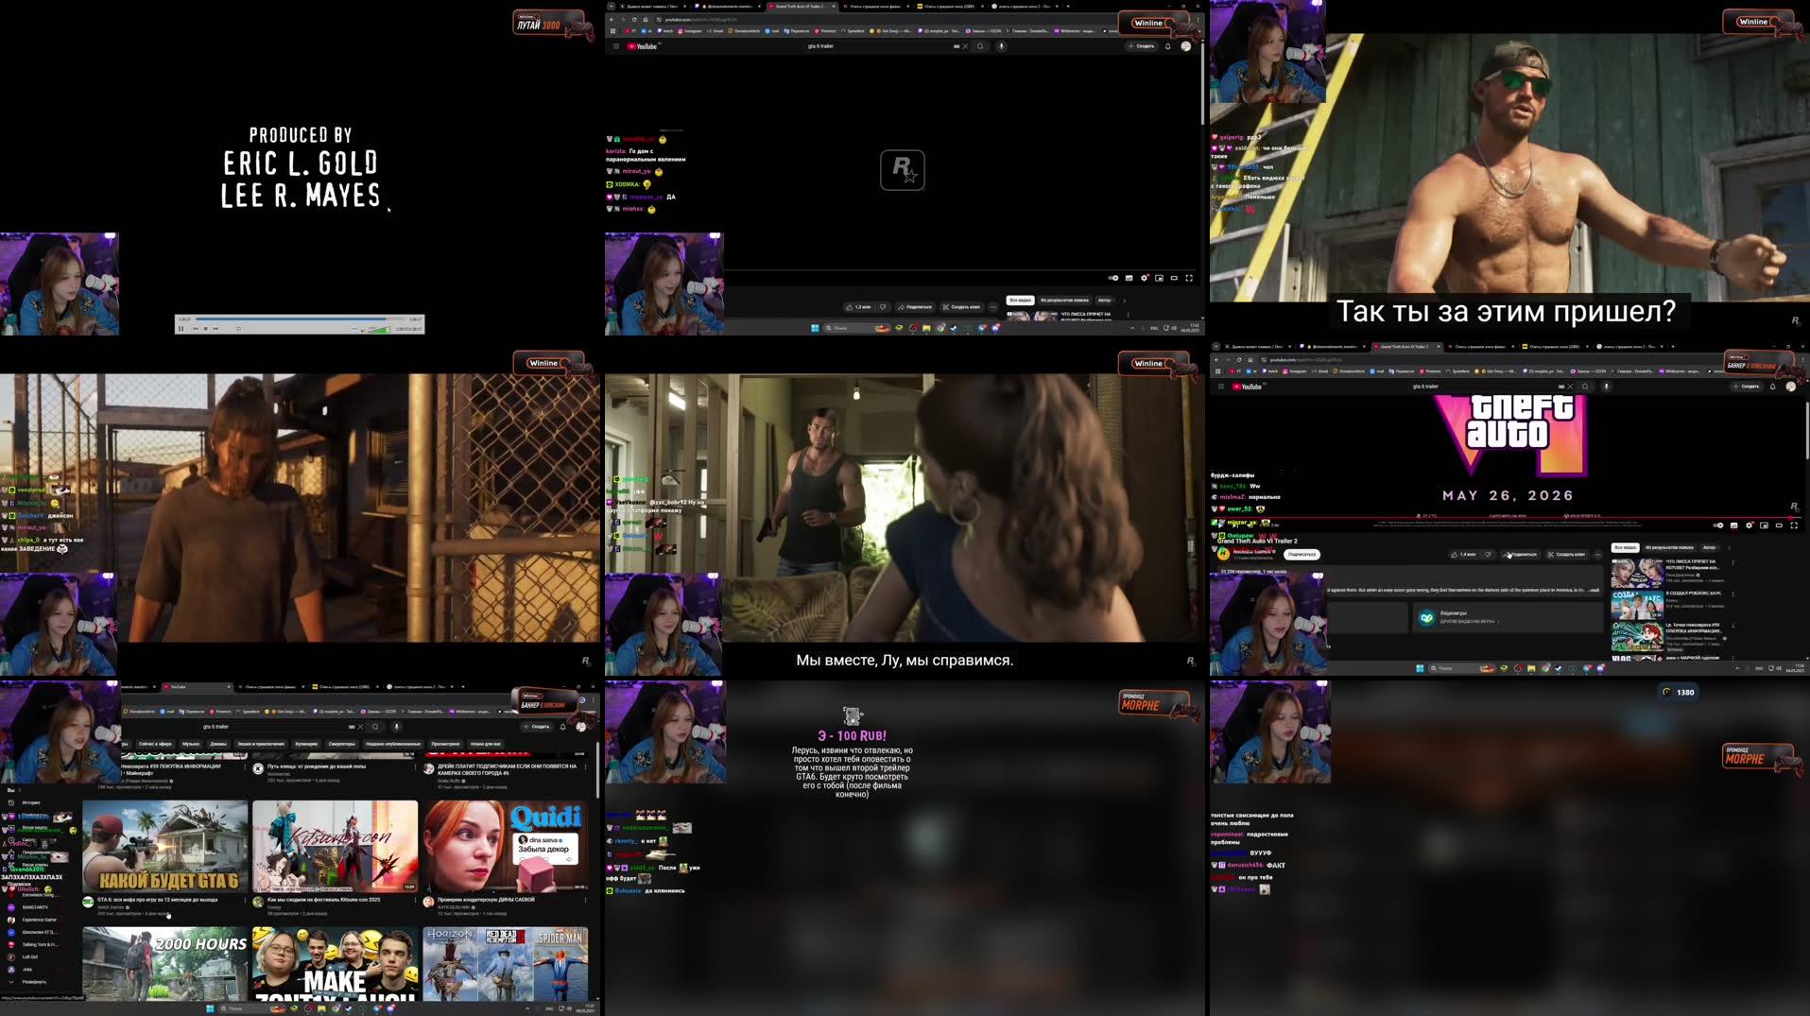Screen dimensions: 1810x1016
Task: Toggle subtitles in May 26 2026 screenshot
Action: click(x=1733, y=525)
